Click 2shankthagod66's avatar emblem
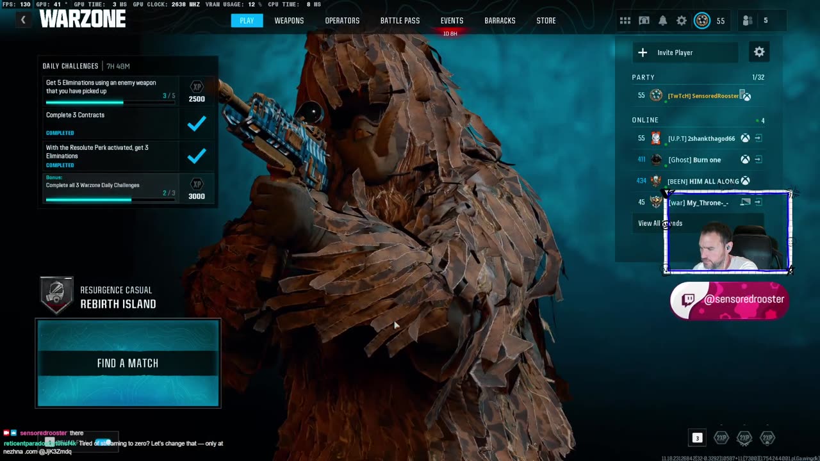 [656, 138]
